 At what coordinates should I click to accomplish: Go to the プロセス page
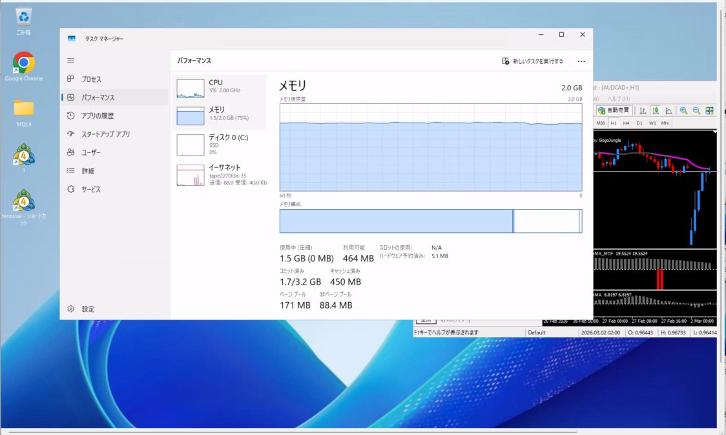tap(90, 79)
